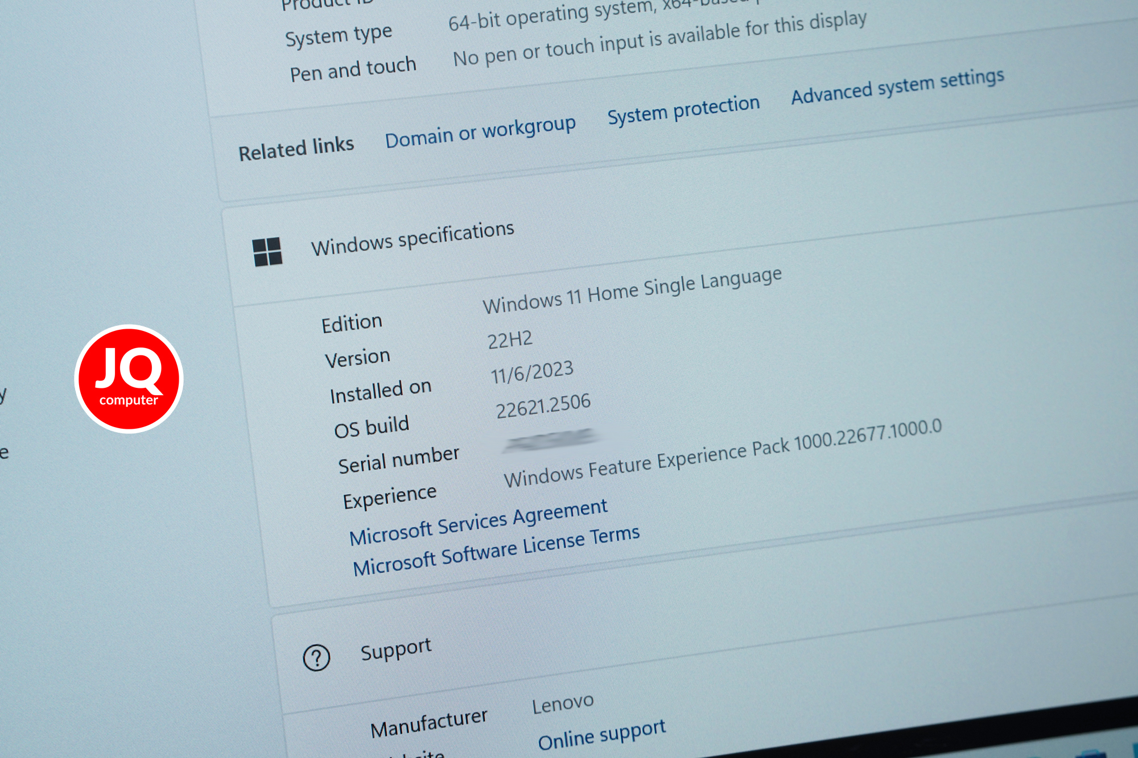Open the Domain or workgroup link
This screenshot has width=1138, height=758.
click(480, 132)
